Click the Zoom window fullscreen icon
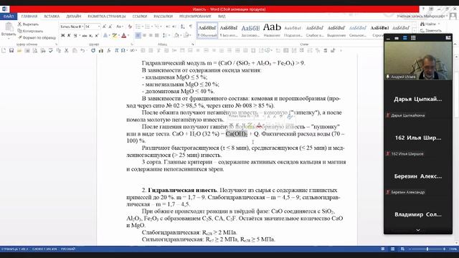This screenshot has width=459, height=258. tap(448, 38)
